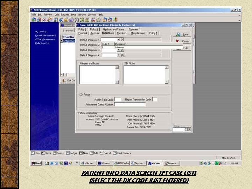Open Daily Reports in the sidebar
Screen dimensions: 252x189
pyautogui.click(x=42, y=43)
